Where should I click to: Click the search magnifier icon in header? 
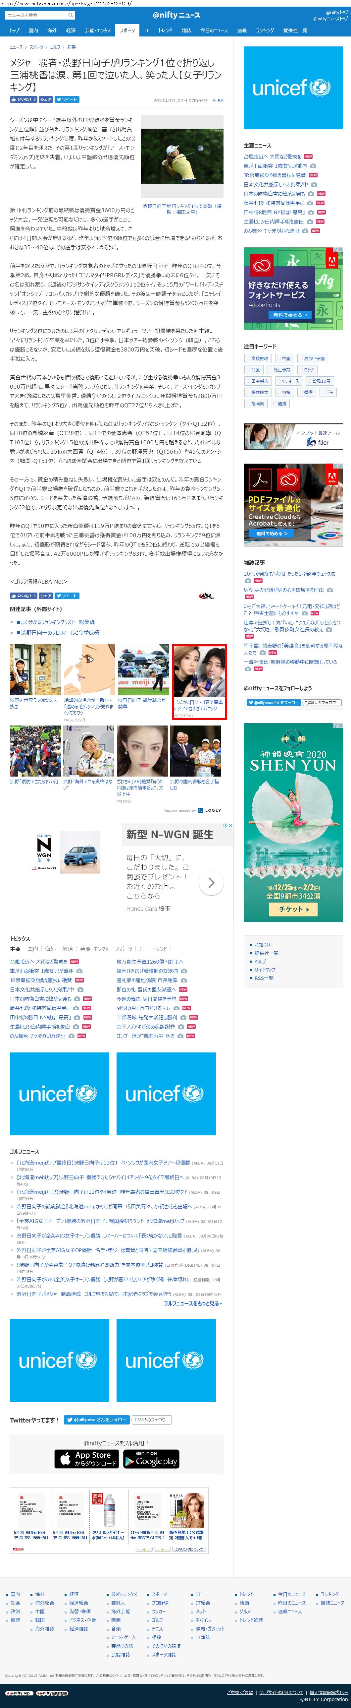pos(70,15)
